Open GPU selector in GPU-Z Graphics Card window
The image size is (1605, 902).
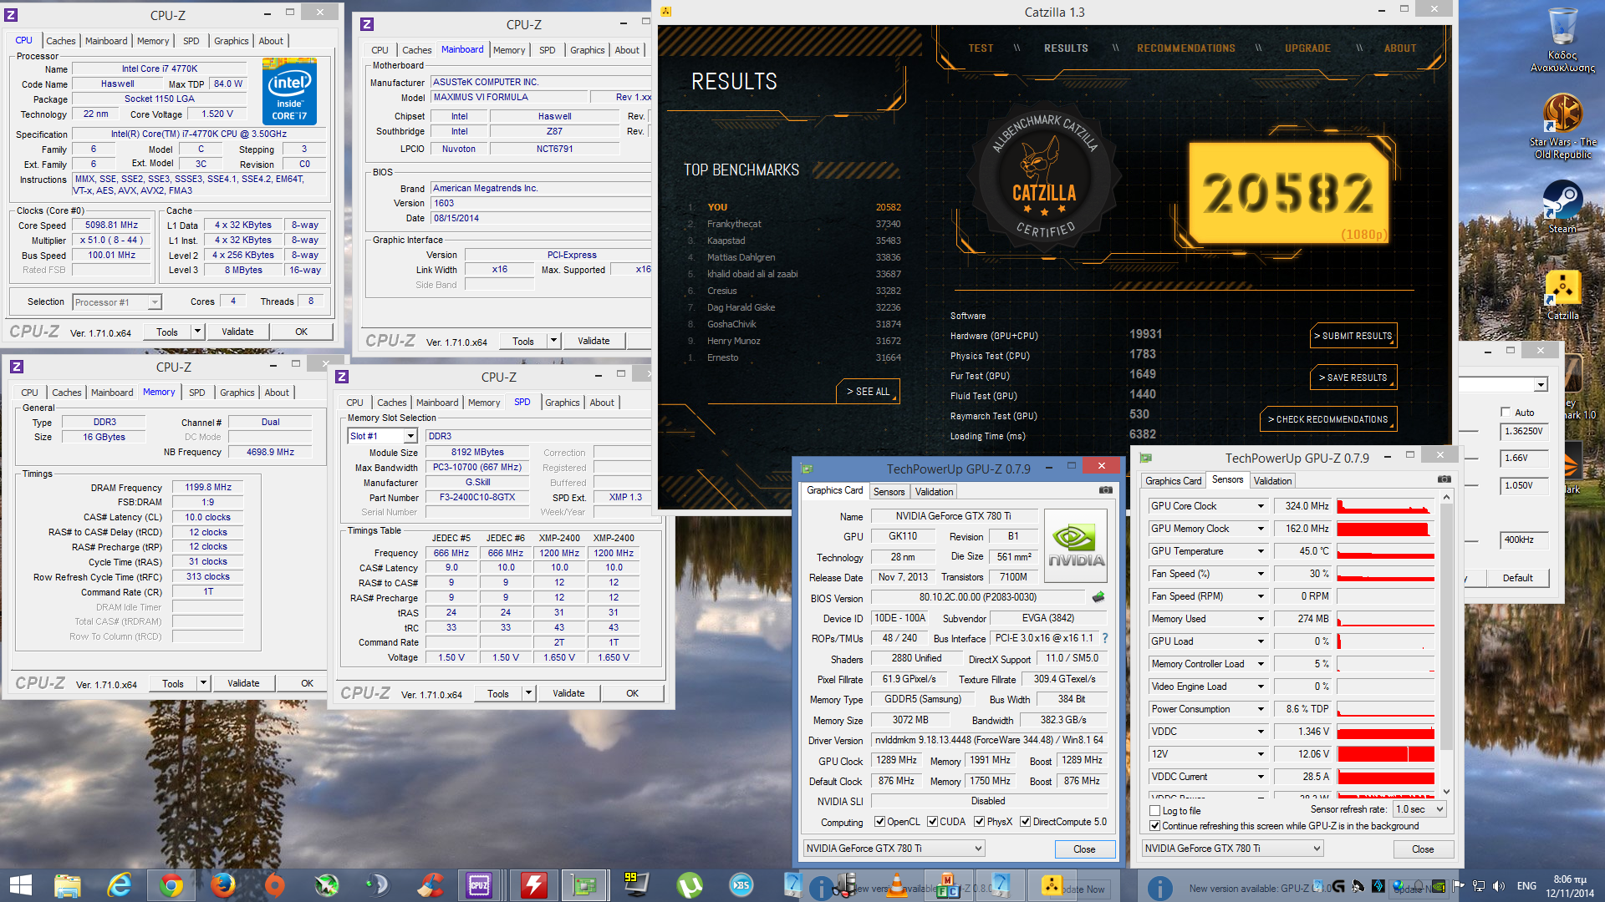(894, 849)
